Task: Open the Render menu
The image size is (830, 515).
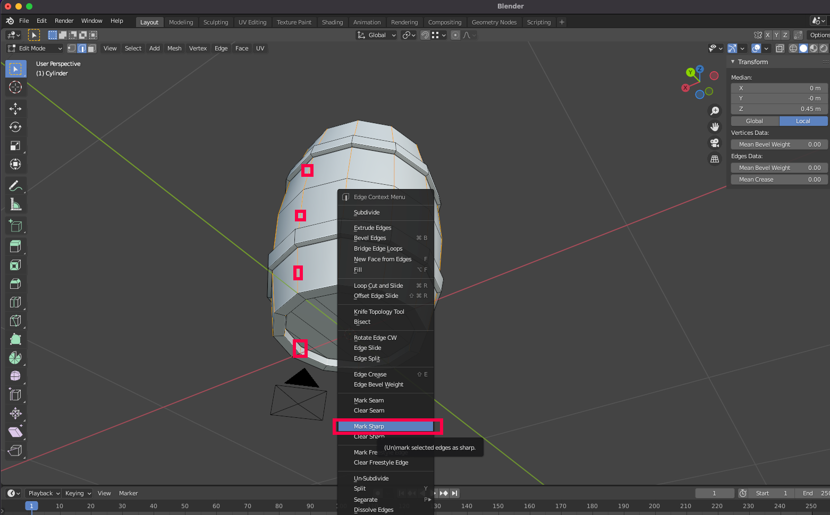Action: point(64,21)
